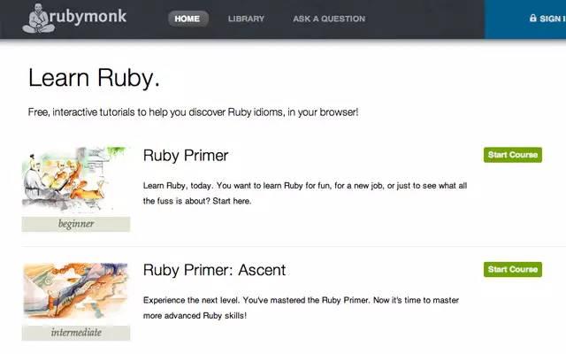Go to ASK A QUESTION page
Image resolution: width=566 pixels, height=354 pixels.
pos(329,19)
